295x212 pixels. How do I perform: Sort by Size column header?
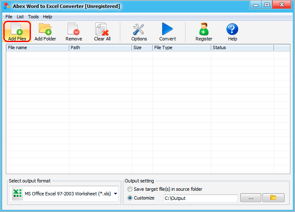click(x=142, y=47)
